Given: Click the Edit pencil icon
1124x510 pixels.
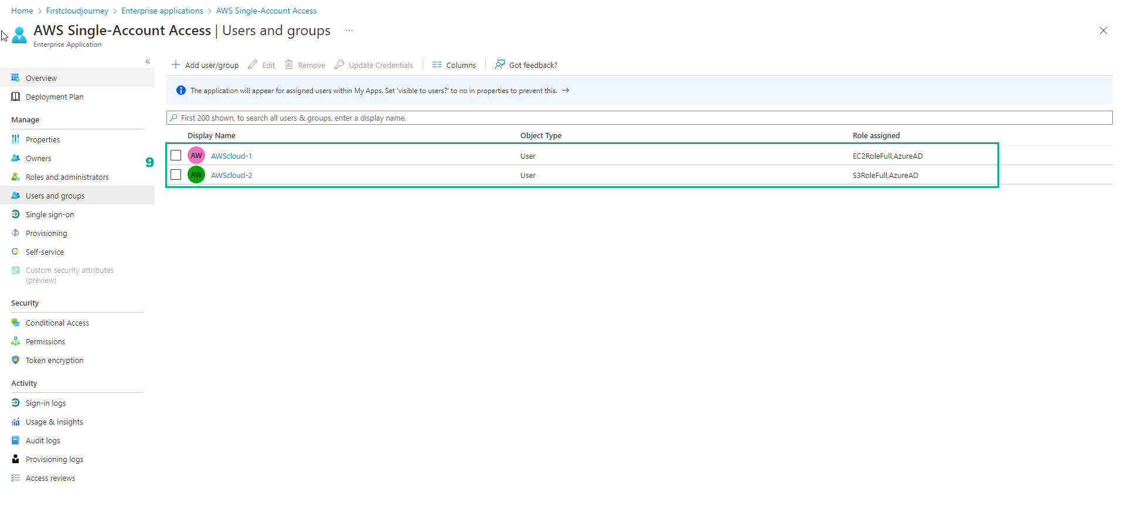Looking at the screenshot, I should 253,64.
